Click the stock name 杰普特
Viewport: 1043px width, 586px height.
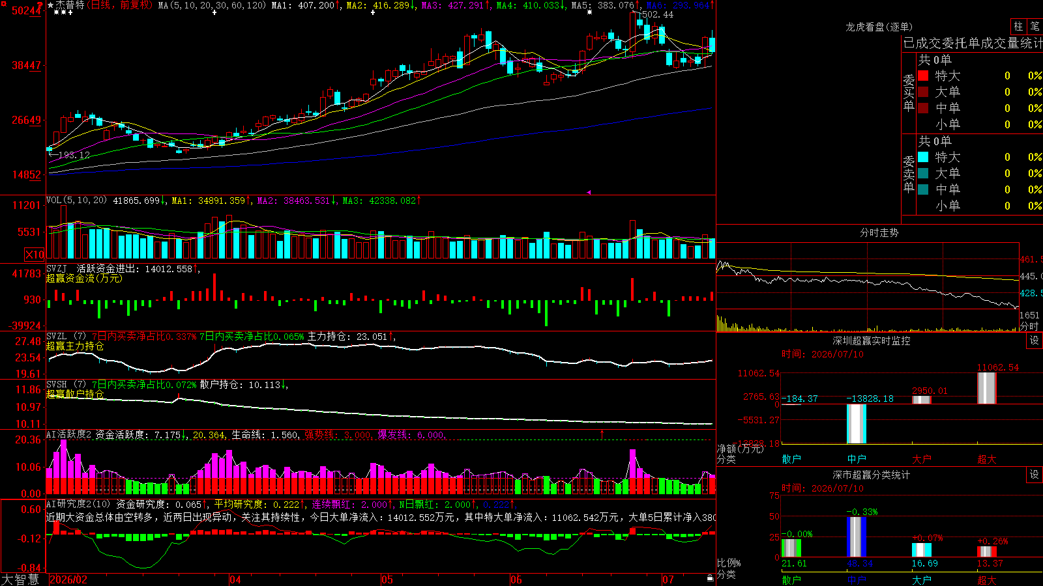[x=70, y=5]
